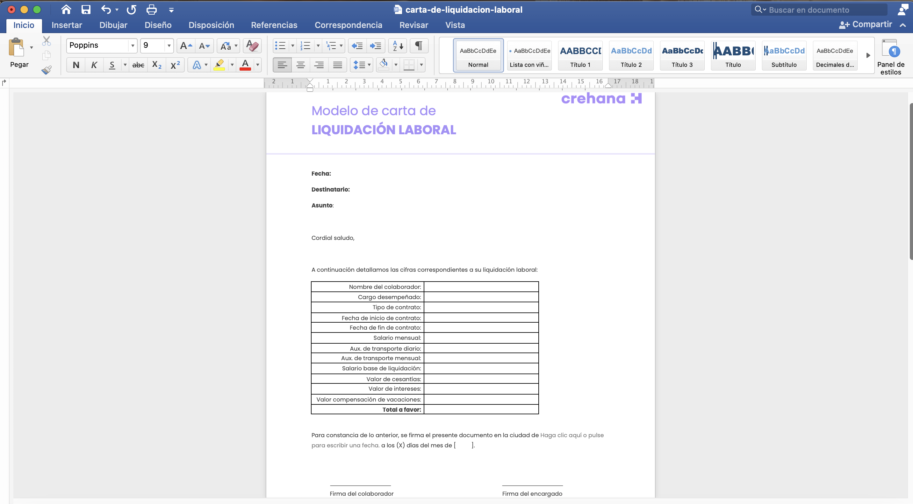Image resolution: width=913 pixels, height=504 pixels.
Task: Switch to the Correspondencia tab
Action: click(x=349, y=25)
